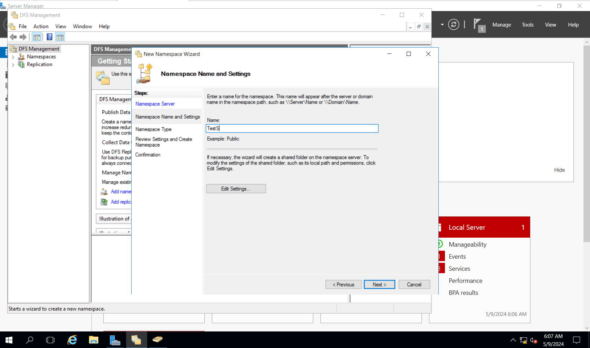Go back to the Namespace Server step
Viewport: 590px width, 348px height.
pos(155,104)
